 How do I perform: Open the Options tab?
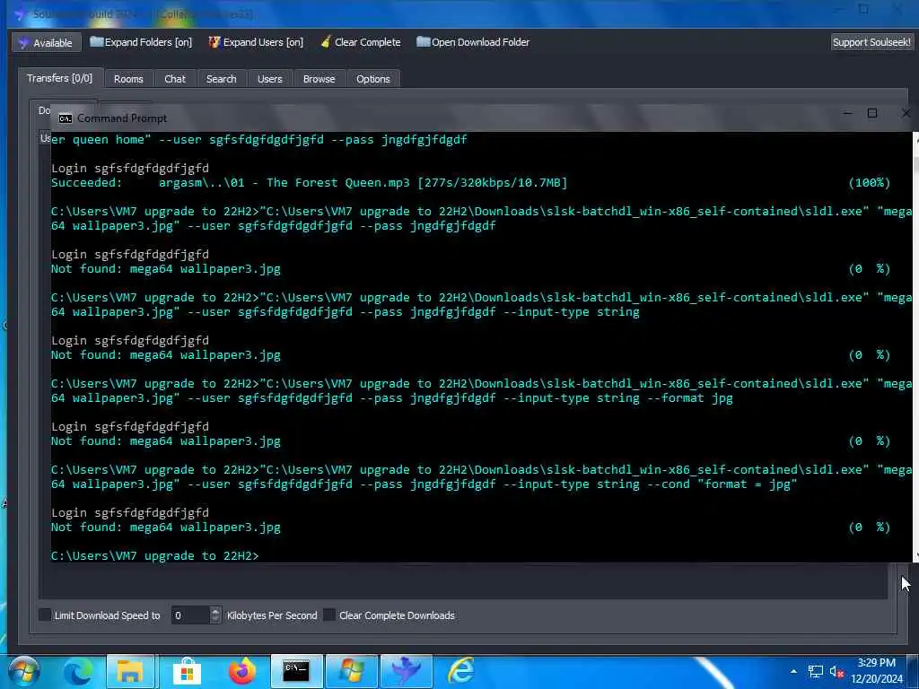372,79
